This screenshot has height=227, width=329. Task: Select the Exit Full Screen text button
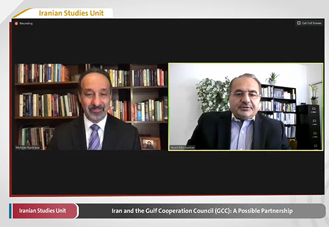click(x=309, y=23)
